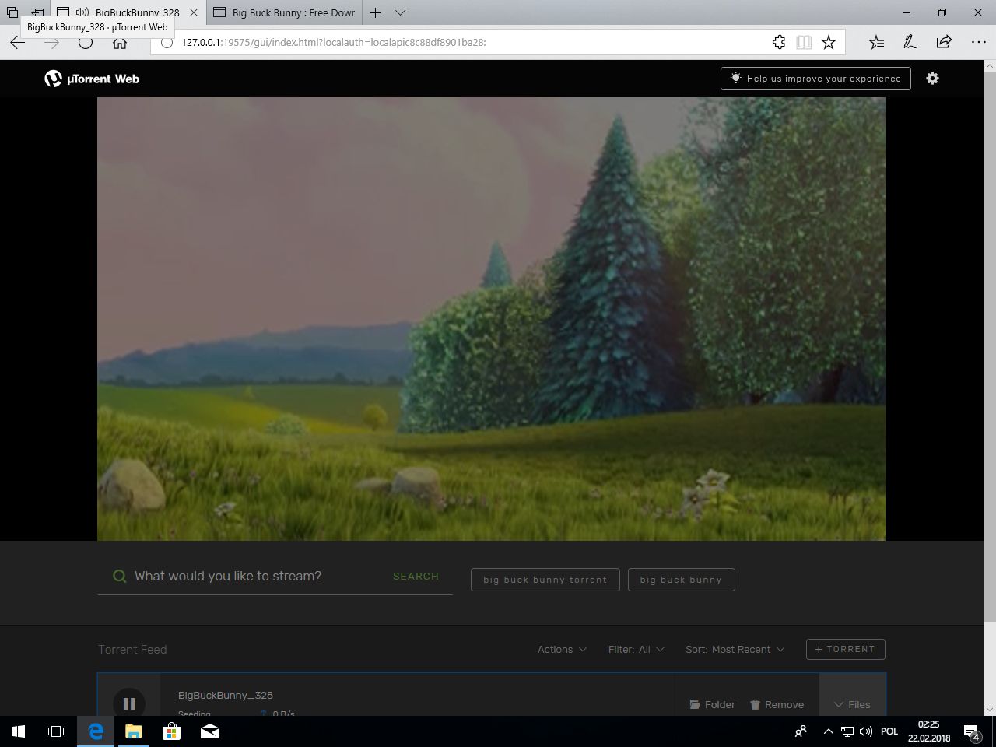This screenshot has height=747, width=996.
Task: Open the tab list chevron
Action: (400, 12)
